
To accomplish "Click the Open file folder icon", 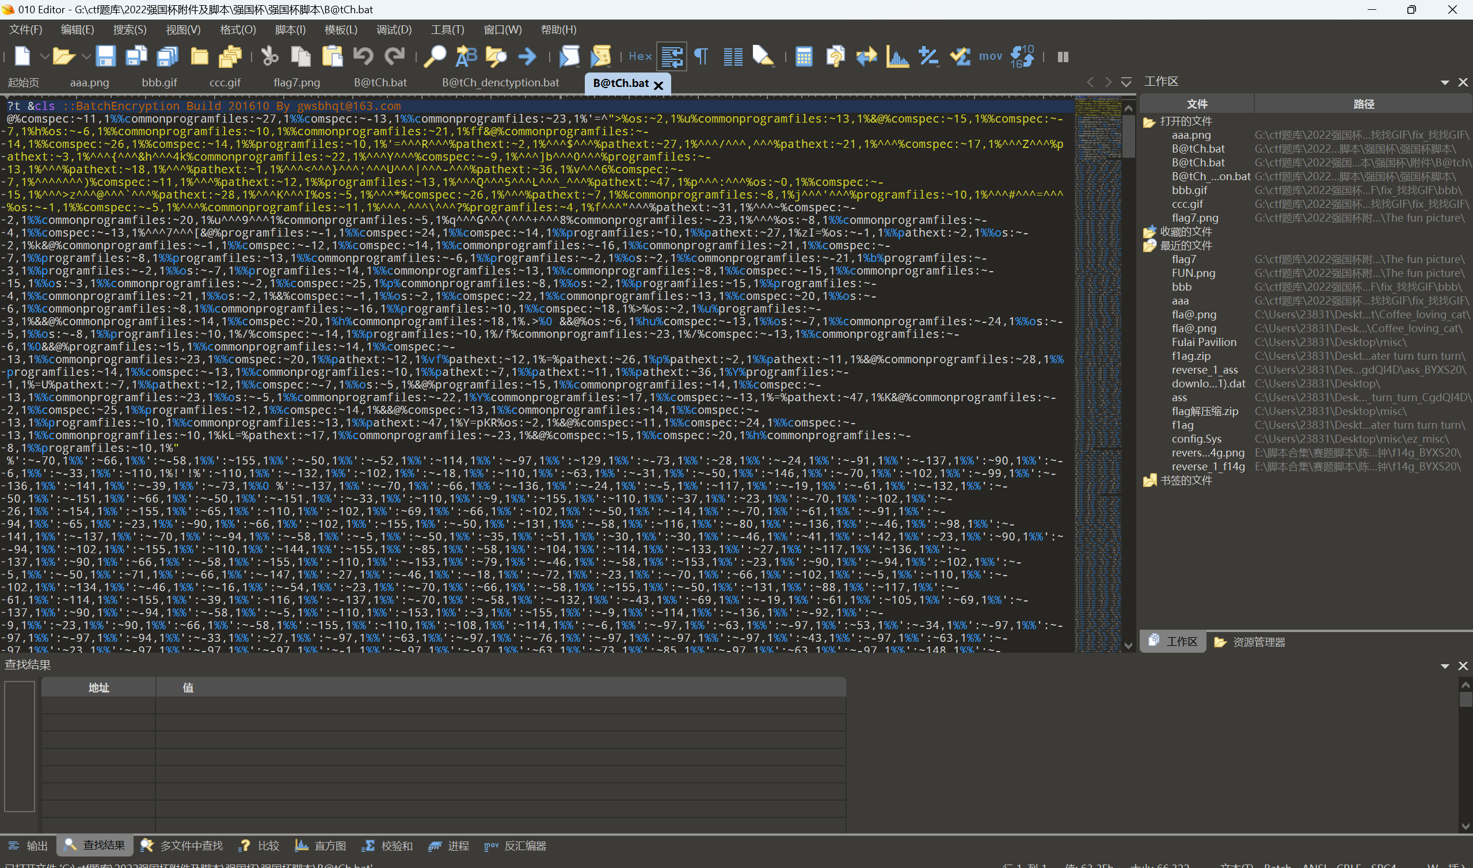I will (x=63, y=56).
